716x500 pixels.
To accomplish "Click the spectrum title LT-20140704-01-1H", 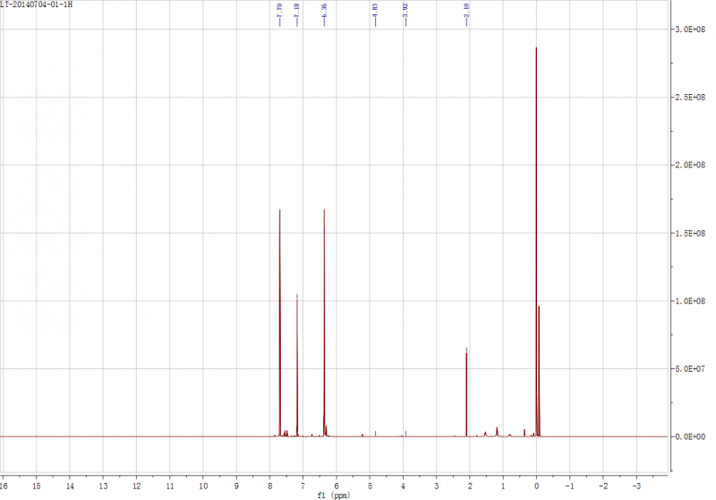I will [36, 4].
